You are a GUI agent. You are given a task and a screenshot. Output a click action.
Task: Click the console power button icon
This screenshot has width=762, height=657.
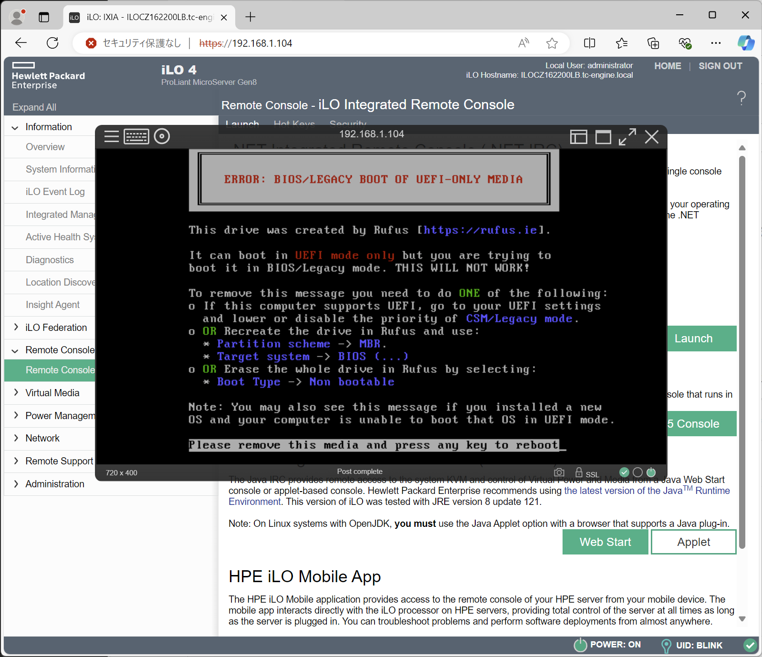tap(651, 472)
